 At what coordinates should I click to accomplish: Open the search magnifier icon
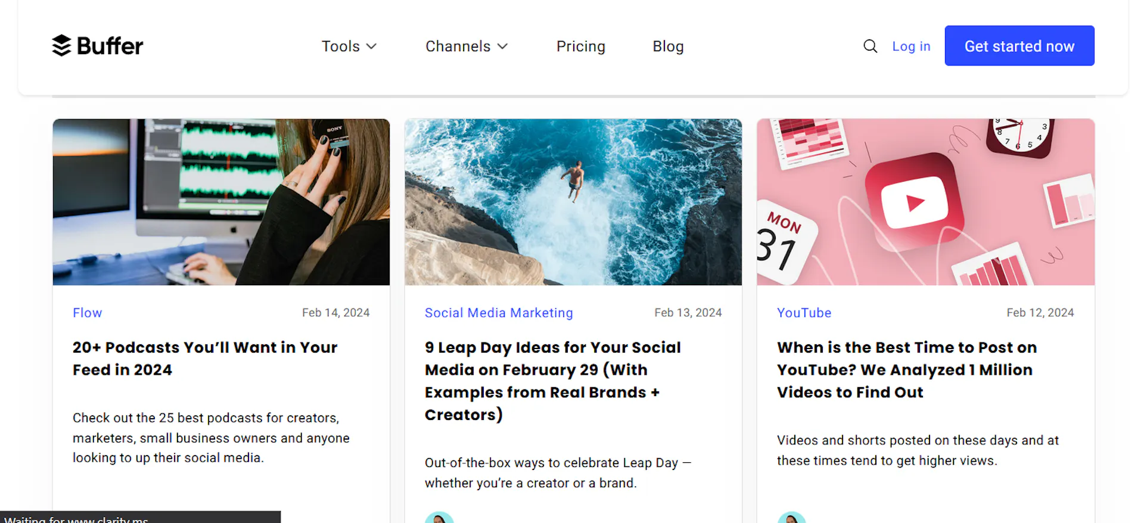pyautogui.click(x=870, y=46)
